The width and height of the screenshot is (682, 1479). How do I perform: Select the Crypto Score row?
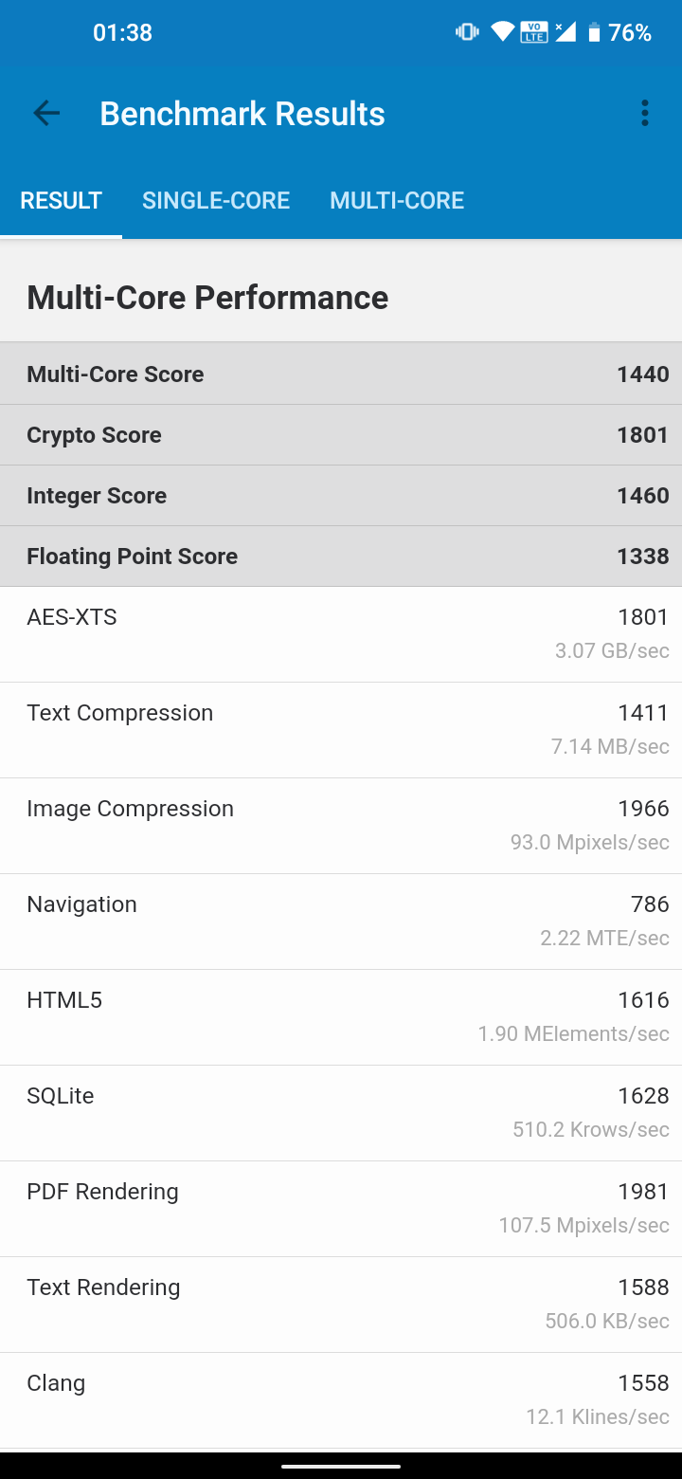341,435
